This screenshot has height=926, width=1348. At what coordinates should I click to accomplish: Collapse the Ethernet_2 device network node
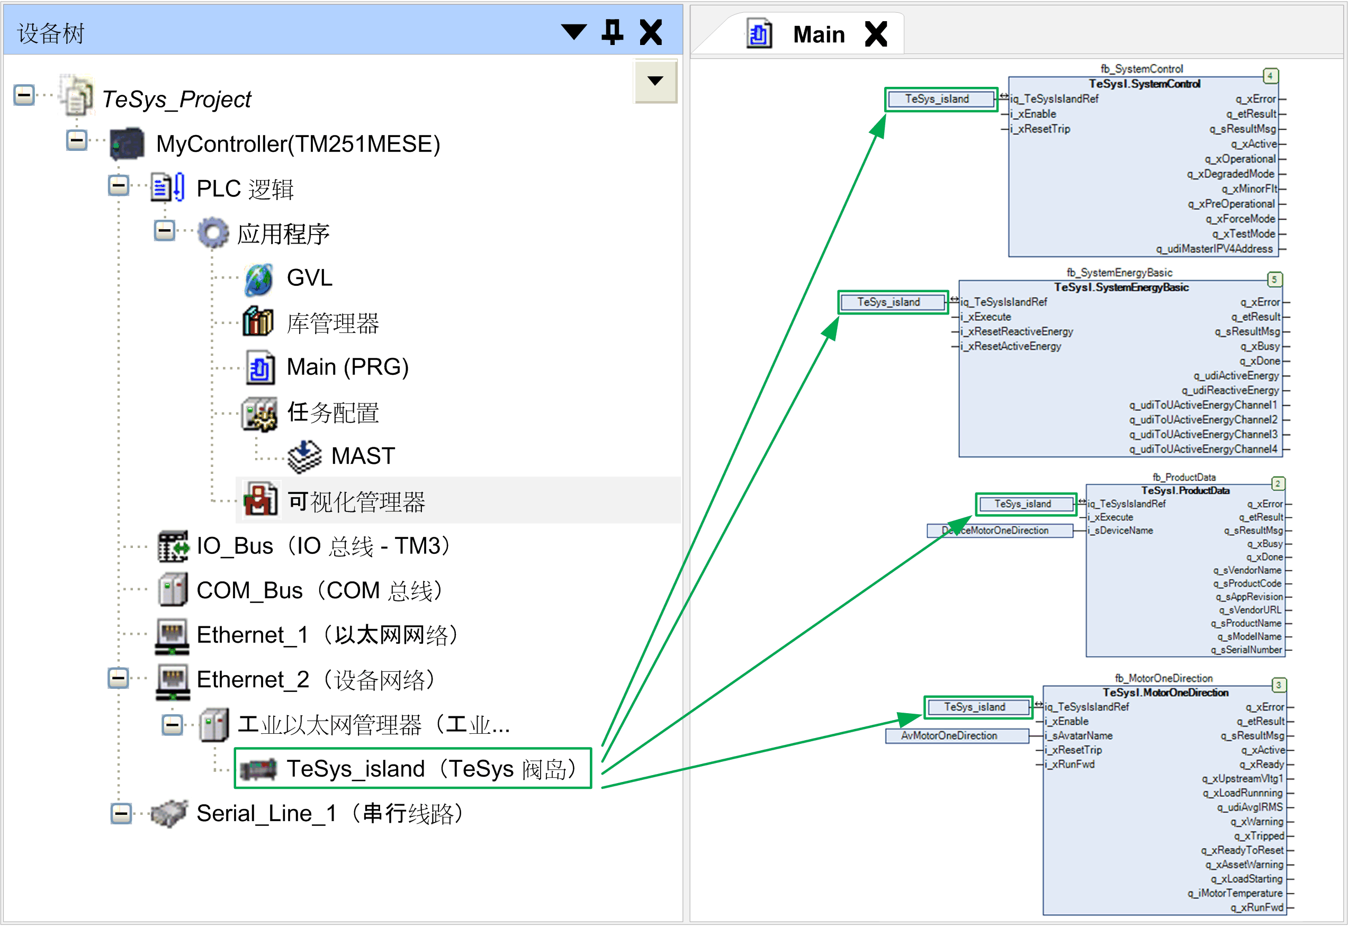click(x=119, y=678)
